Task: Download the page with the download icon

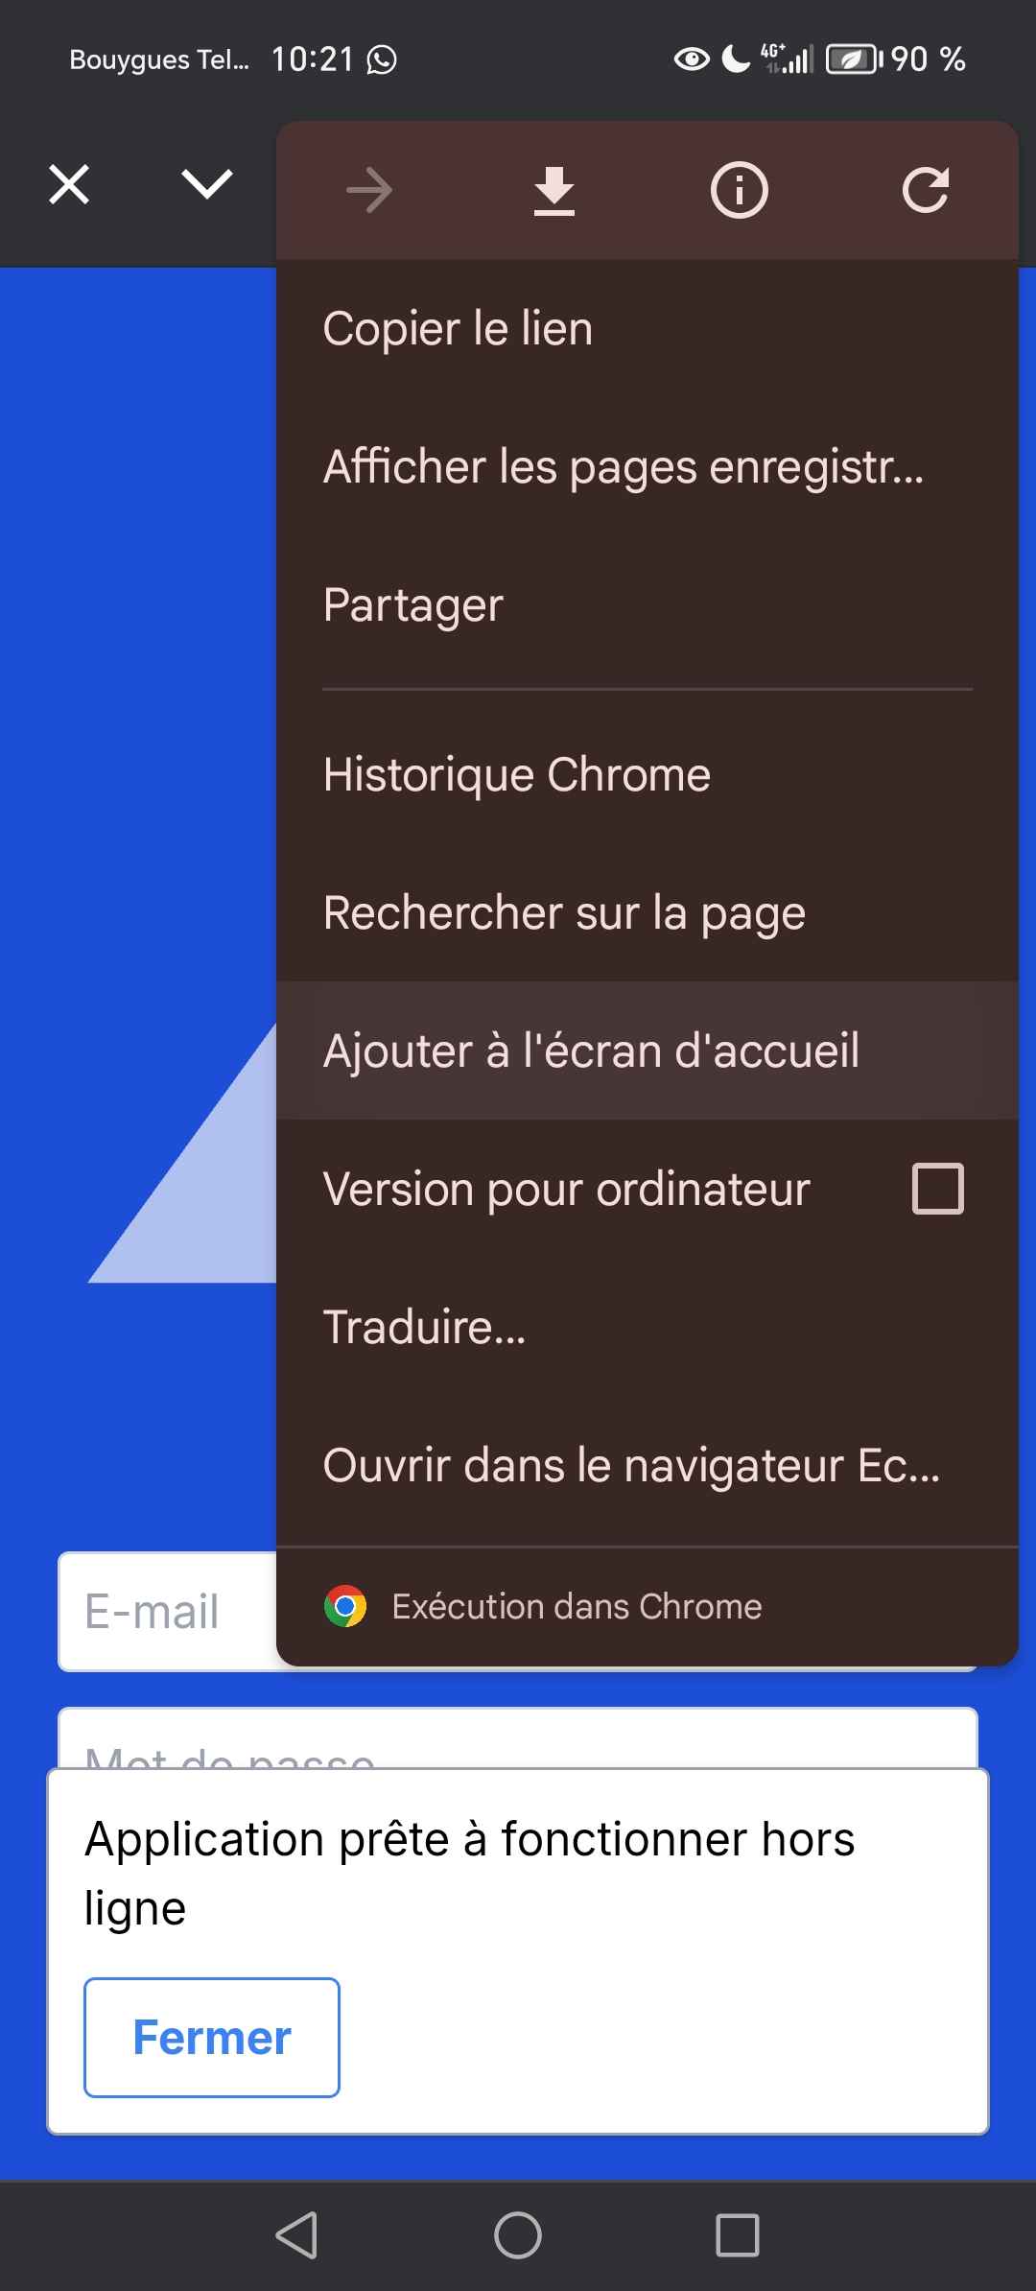Action: 554,190
